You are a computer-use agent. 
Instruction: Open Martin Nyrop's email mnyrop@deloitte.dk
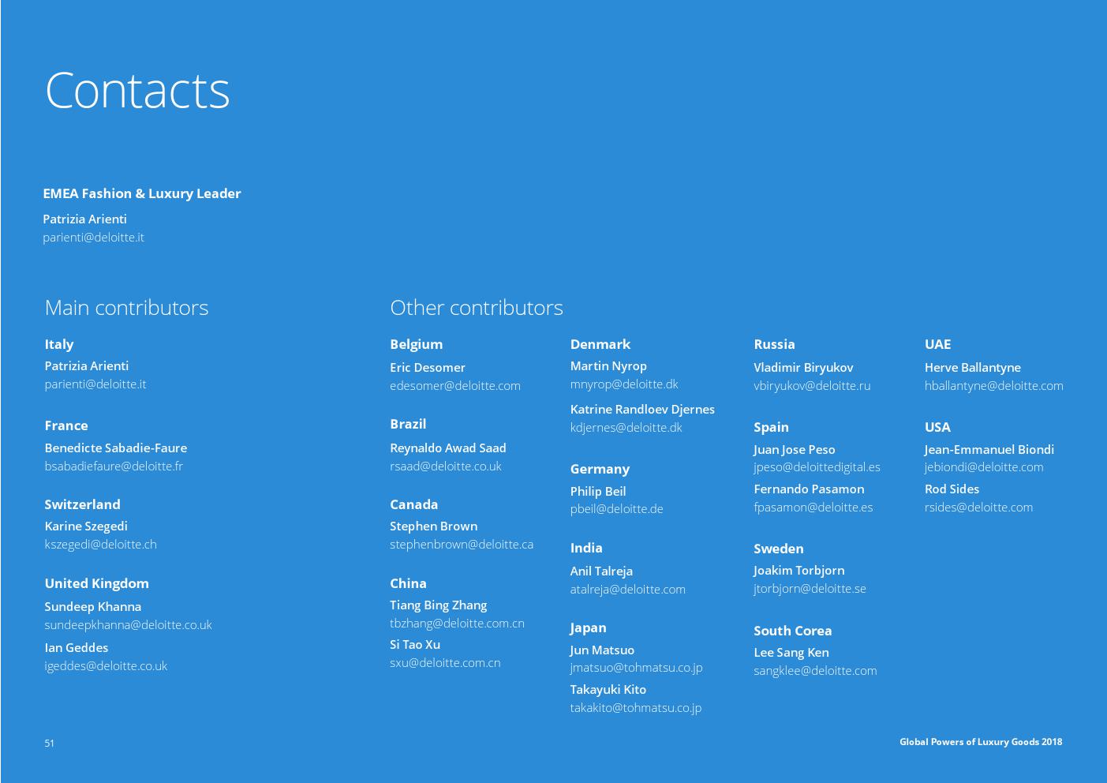click(x=623, y=384)
